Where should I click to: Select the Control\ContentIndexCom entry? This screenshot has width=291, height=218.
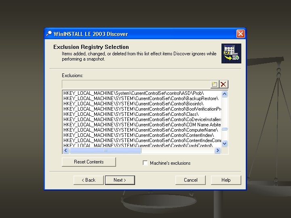coord(142,140)
